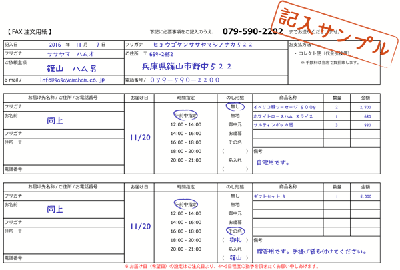Viewport: 400px width, 270px height.
Task: Select the amount 2,700
Action: (365, 107)
